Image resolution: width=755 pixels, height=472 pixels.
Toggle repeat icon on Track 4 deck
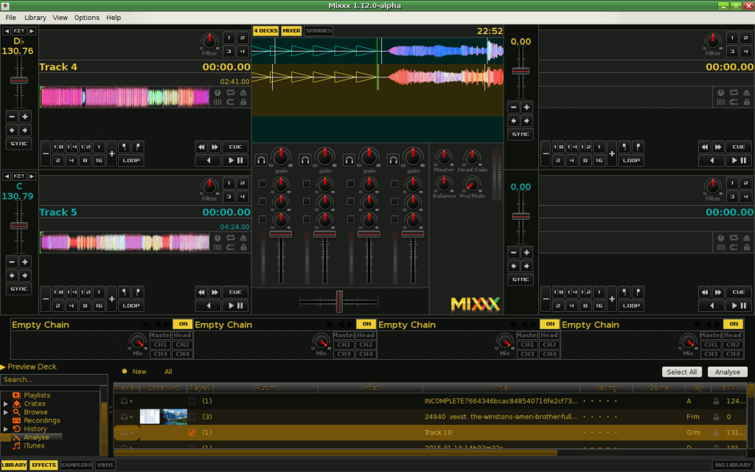coord(230,93)
